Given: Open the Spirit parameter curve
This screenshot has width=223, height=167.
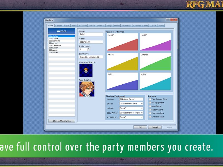Looking at the screenshot, I should [x=122, y=81].
